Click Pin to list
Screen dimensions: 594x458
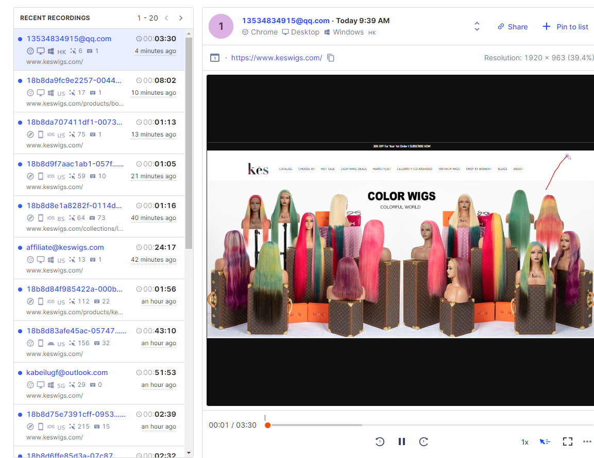point(566,26)
